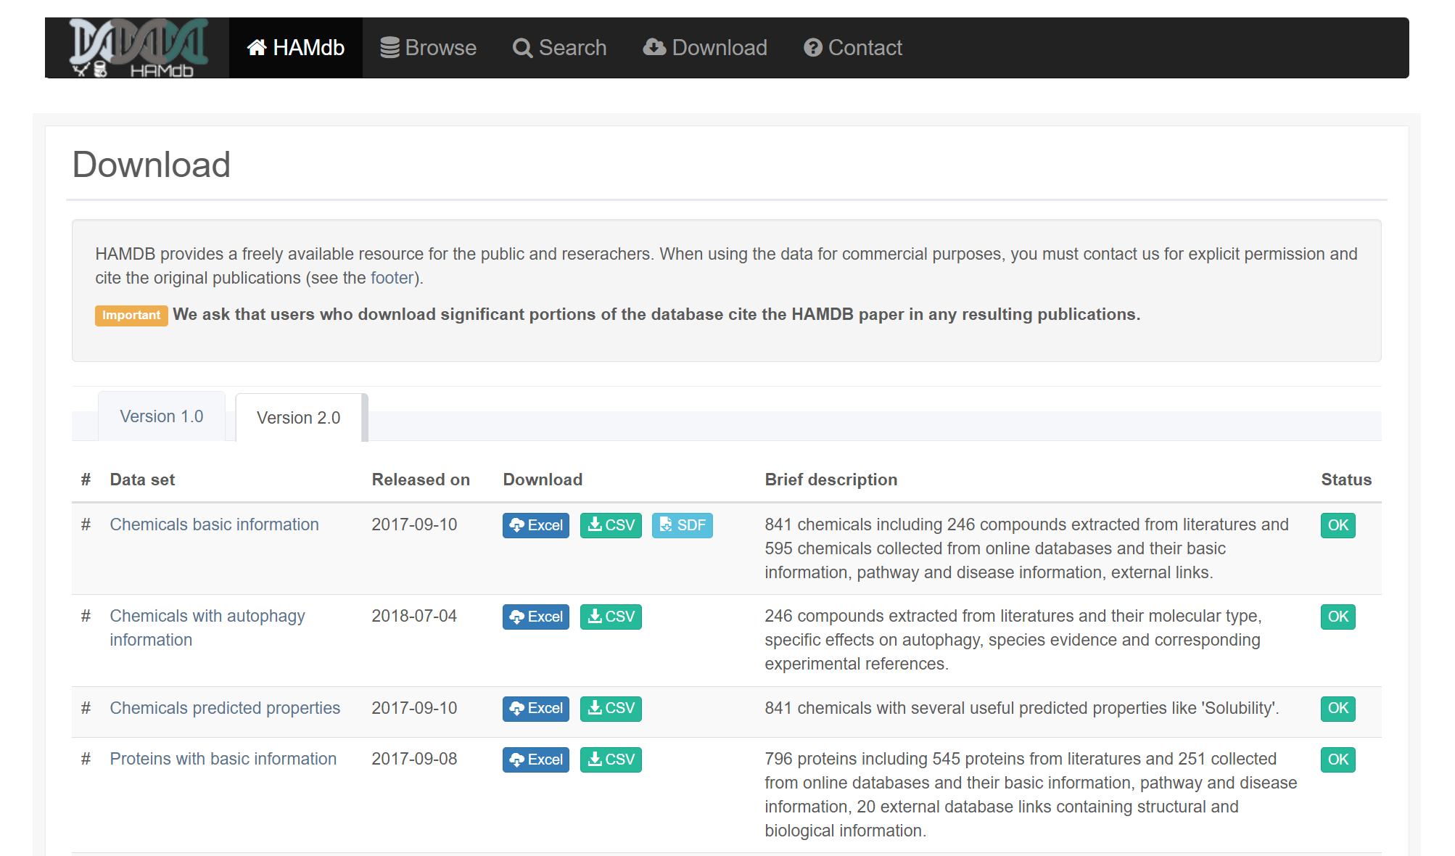Open the Browse nav item
The width and height of the screenshot is (1455, 856).
pyautogui.click(x=429, y=48)
